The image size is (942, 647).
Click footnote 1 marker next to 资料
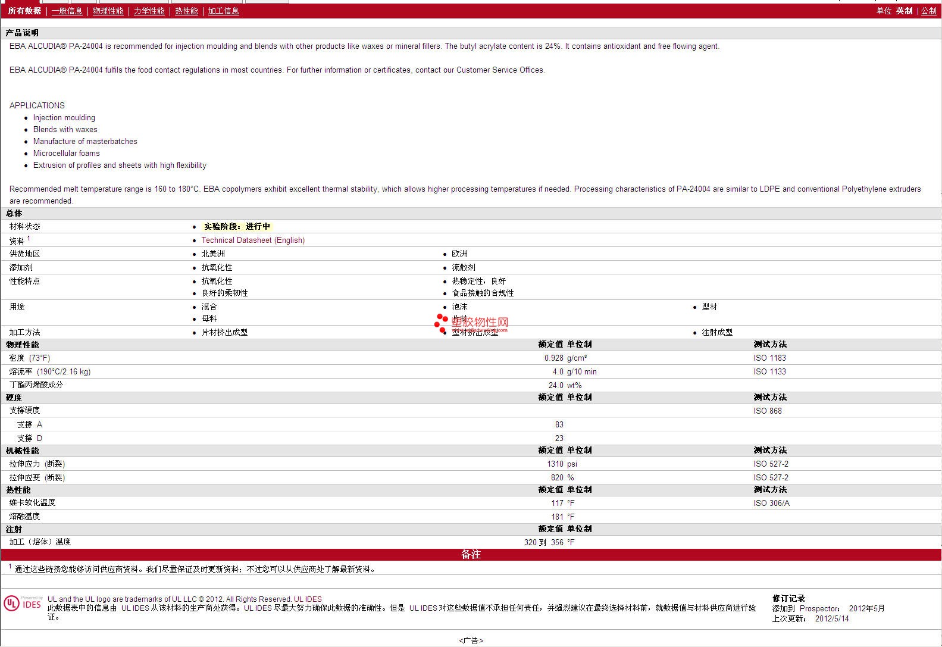(x=29, y=238)
